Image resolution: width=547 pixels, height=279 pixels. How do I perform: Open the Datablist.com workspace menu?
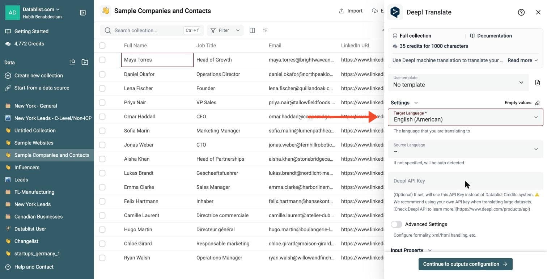coord(41,9)
